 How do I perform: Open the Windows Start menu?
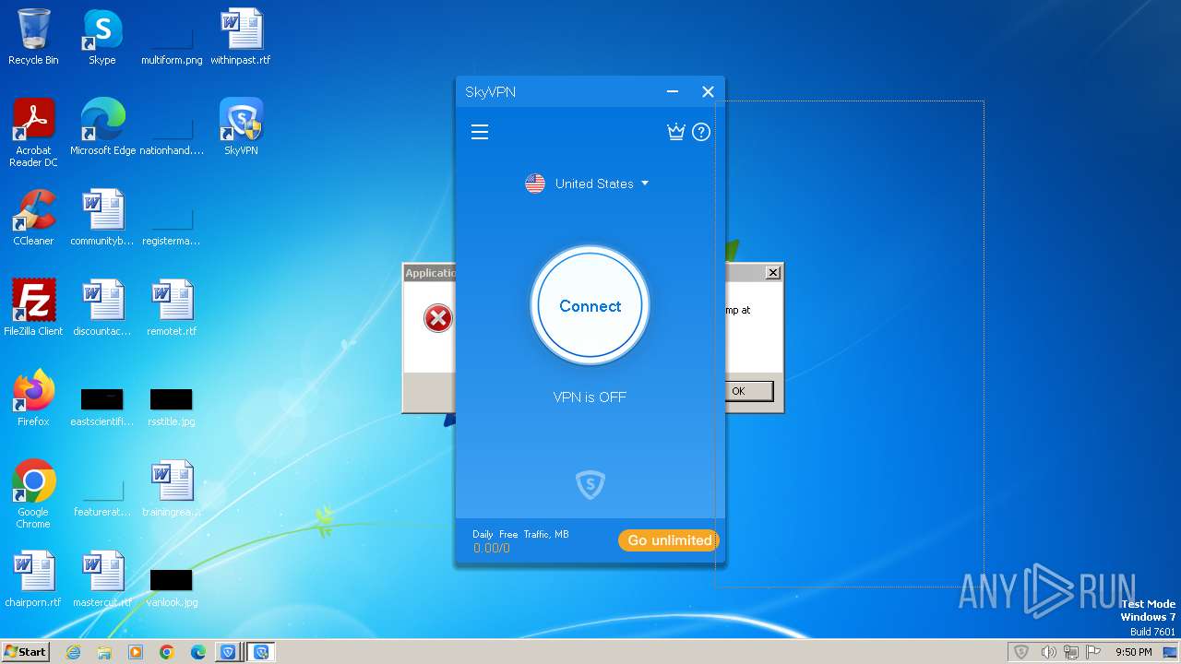[25, 652]
